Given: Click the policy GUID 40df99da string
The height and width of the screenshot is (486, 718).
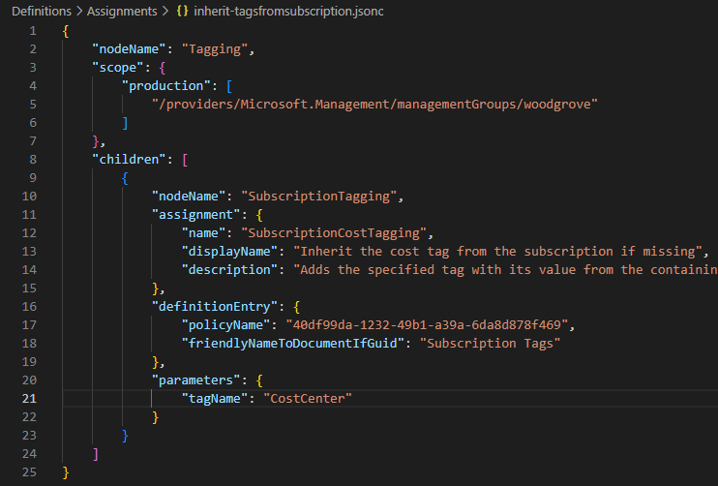Looking at the screenshot, I should point(427,324).
